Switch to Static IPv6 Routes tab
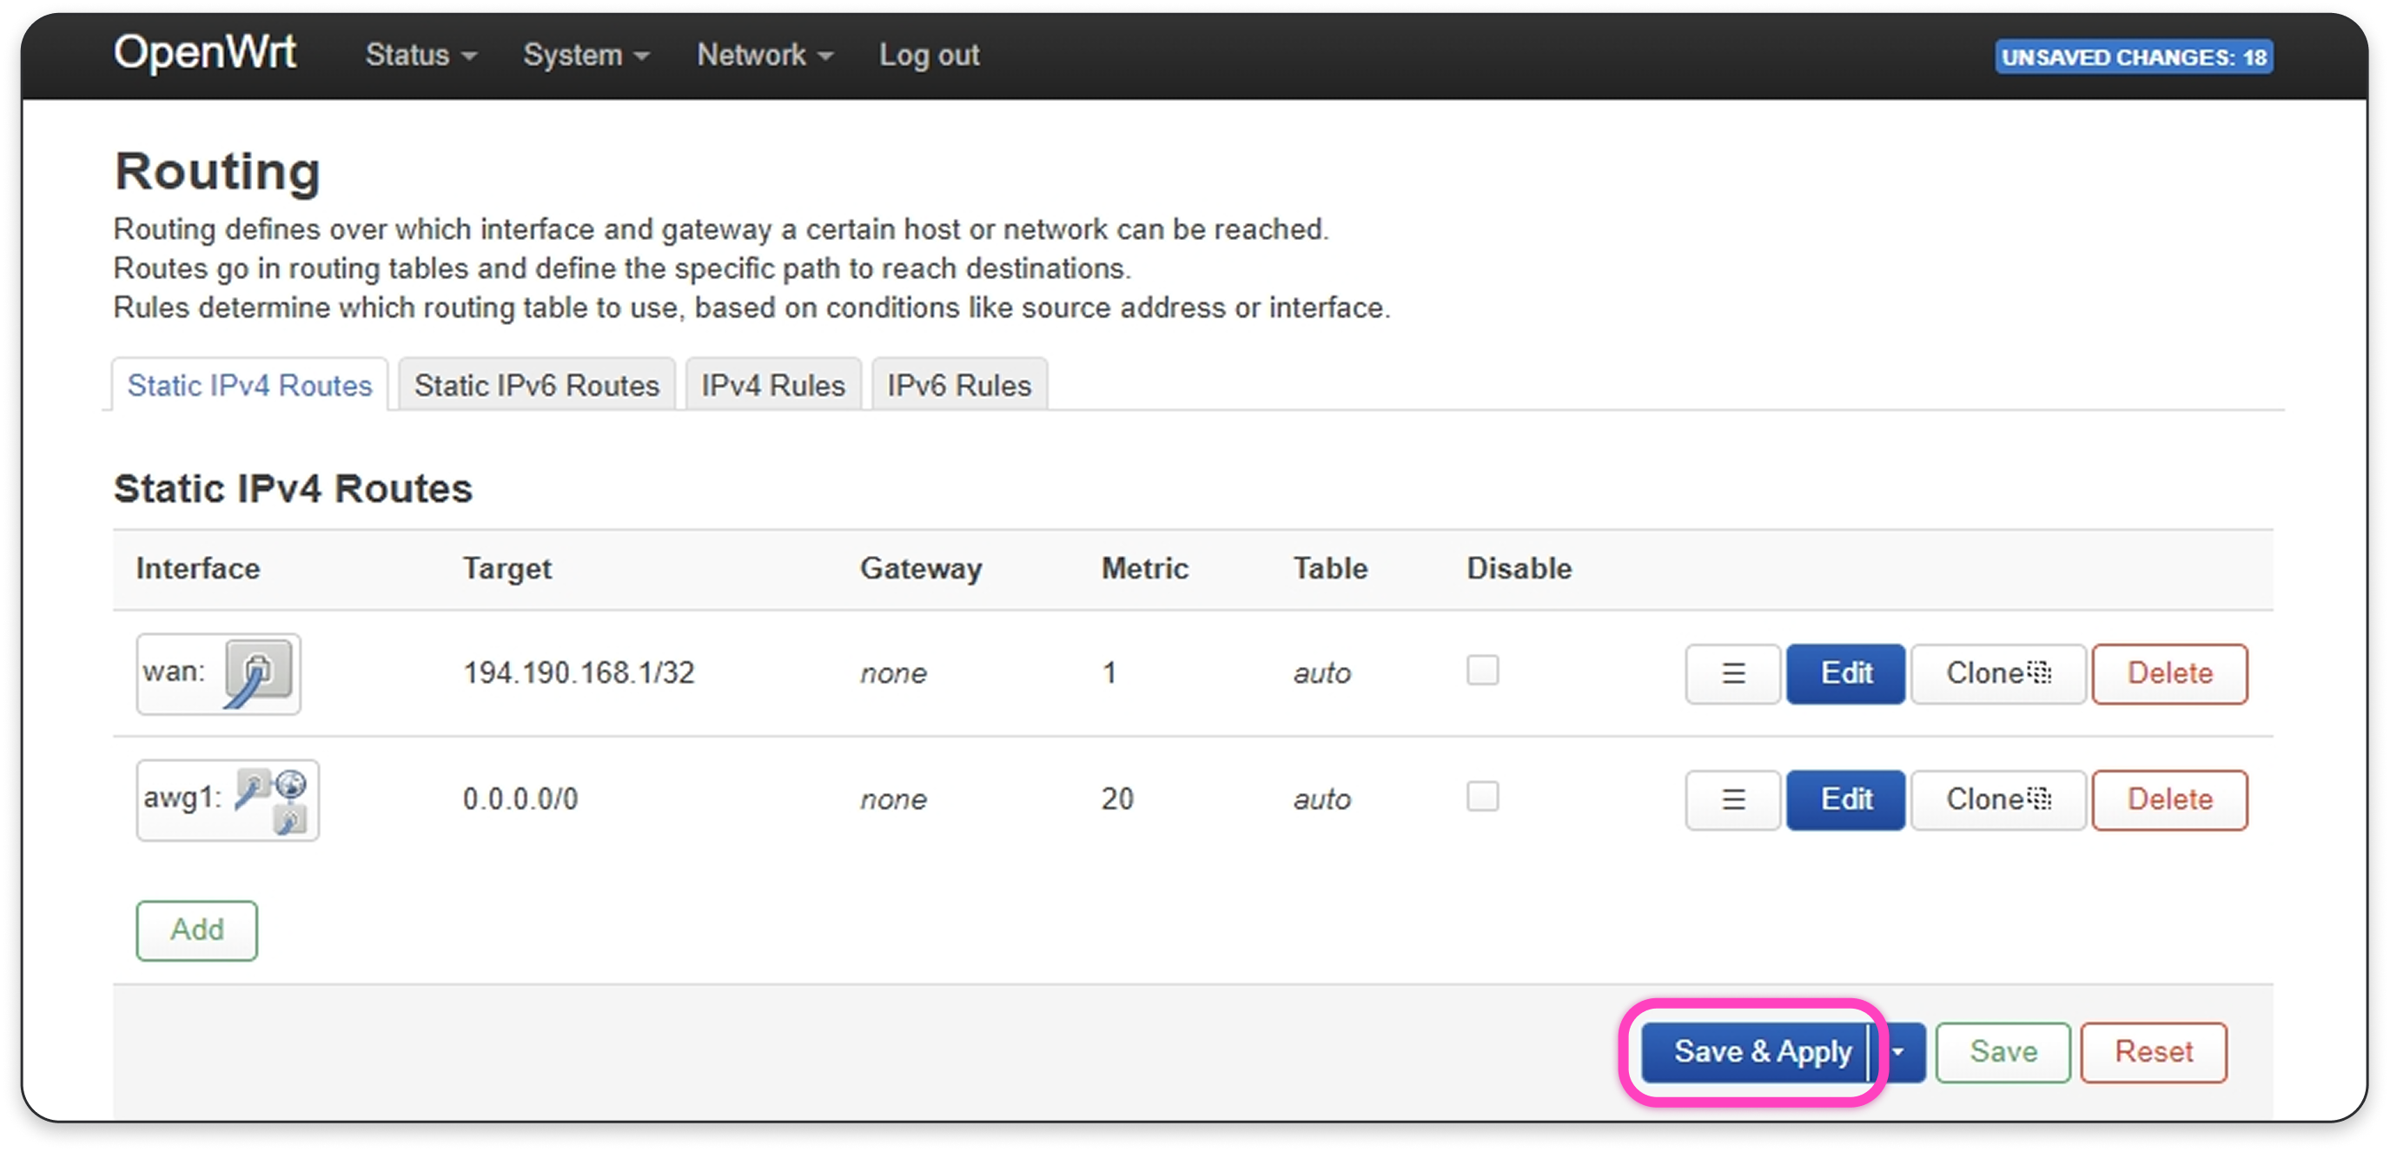Screen dimensions: 2390x1152 click(x=536, y=386)
